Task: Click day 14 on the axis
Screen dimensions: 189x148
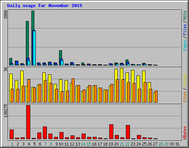Action: coord(83,144)
